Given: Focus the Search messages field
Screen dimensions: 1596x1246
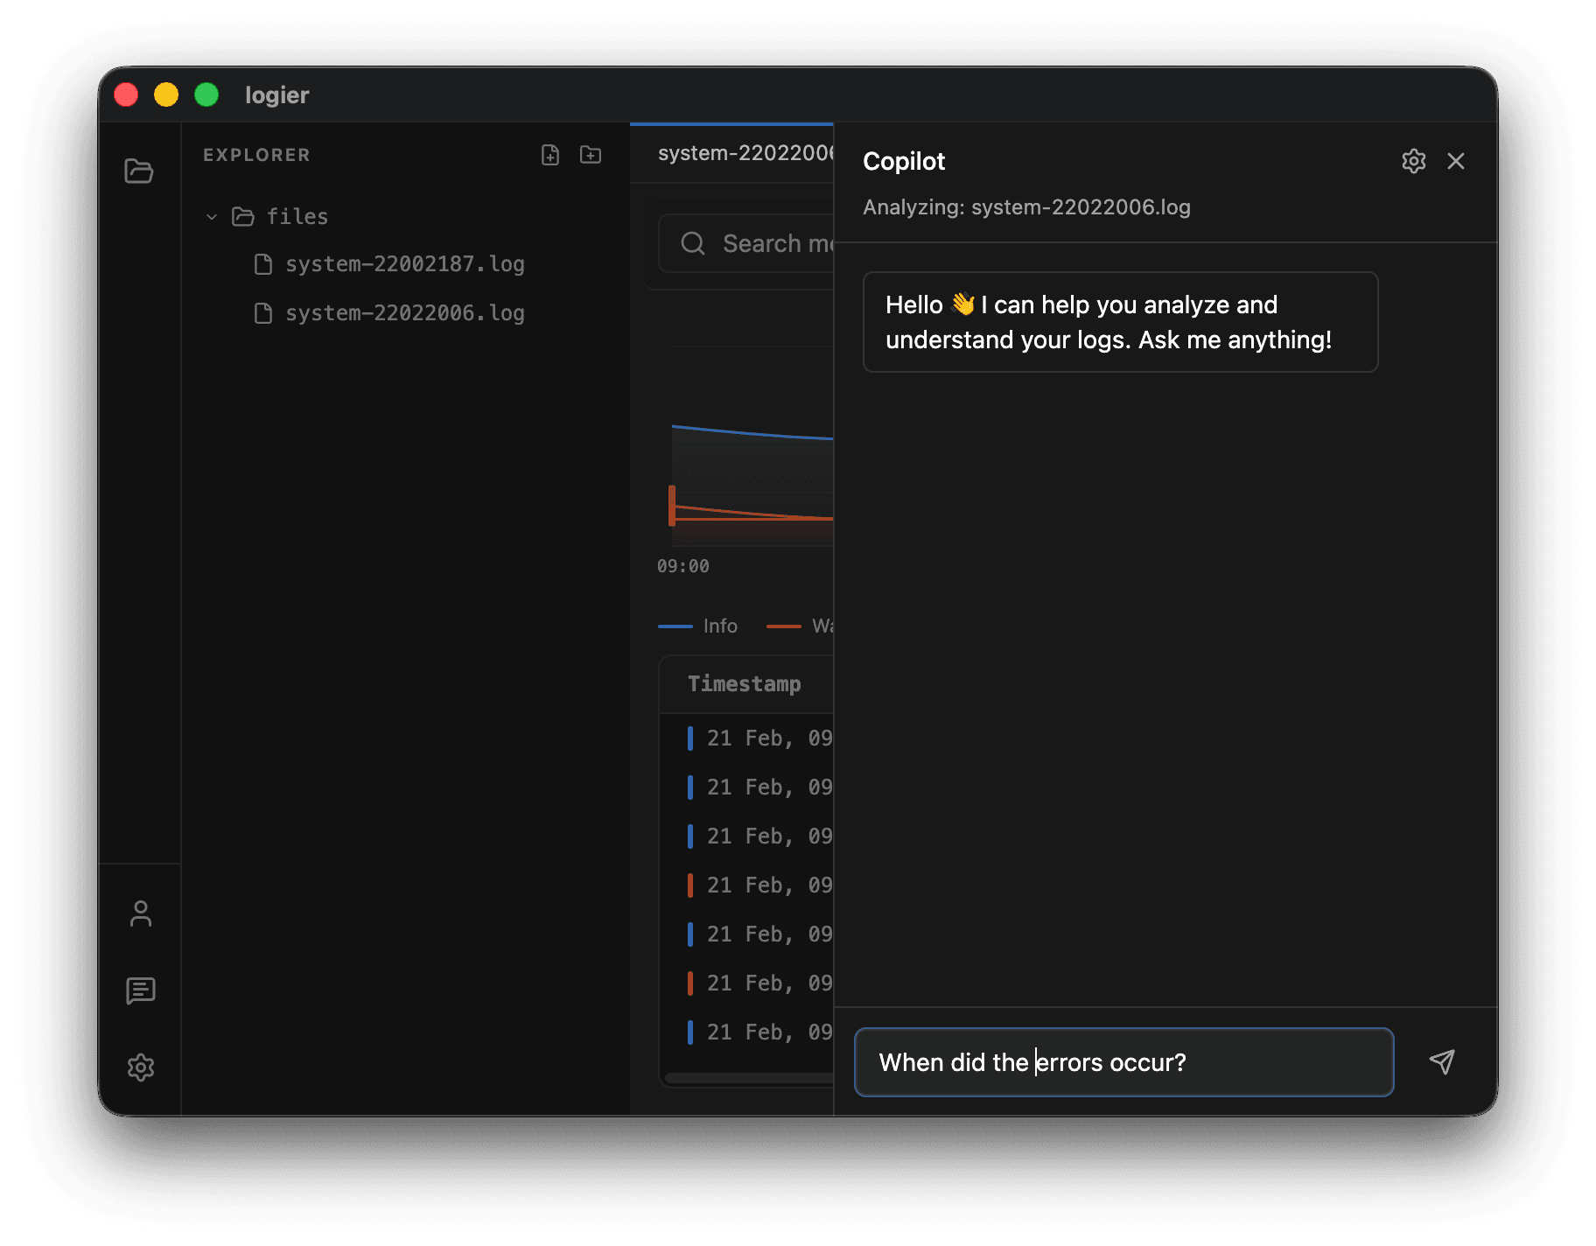Looking at the screenshot, I should click(746, 243).
